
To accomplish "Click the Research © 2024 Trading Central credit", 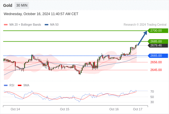I will point(145,25).
